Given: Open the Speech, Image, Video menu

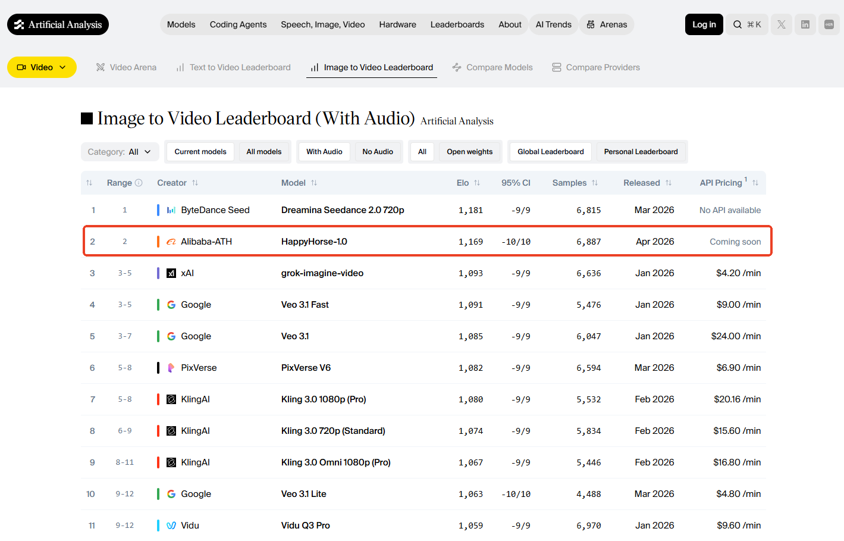Looking at the screenshot, I should point(323,24).
